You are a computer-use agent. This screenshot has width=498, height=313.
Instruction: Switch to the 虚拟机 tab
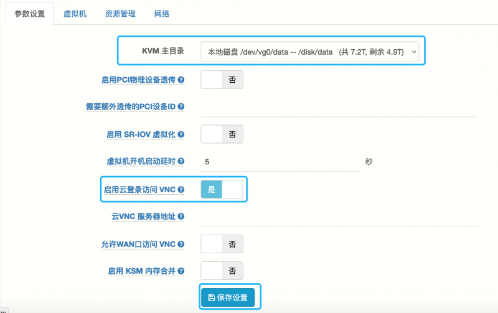point(75,14)
